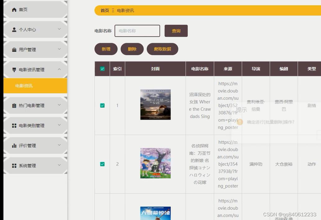Click the 爬取数据 button

coord(163,49)
